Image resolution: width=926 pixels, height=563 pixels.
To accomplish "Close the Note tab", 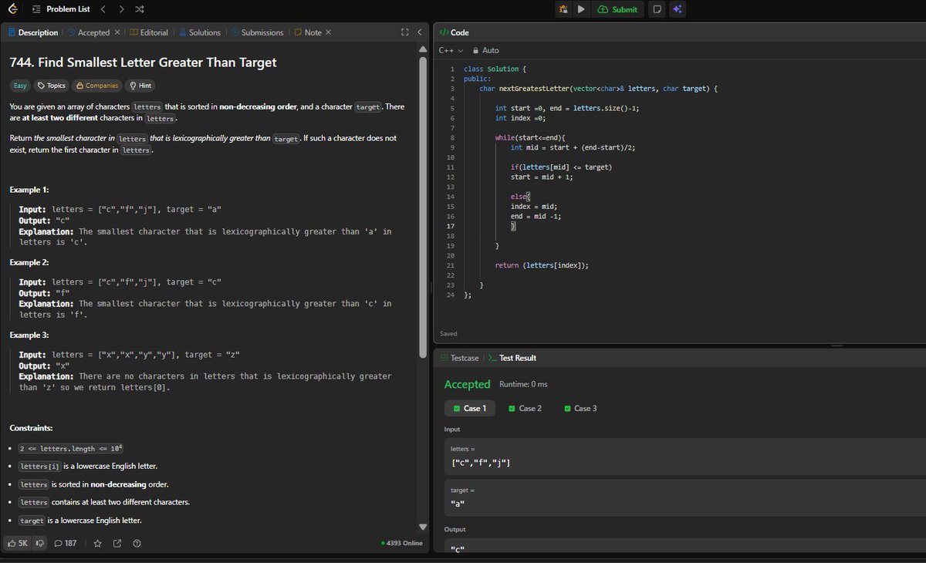I will click(328, 32).
